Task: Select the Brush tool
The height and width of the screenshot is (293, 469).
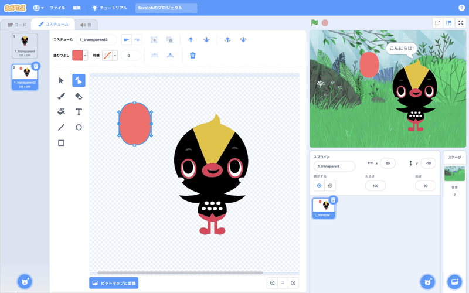Action: [61, 96]
